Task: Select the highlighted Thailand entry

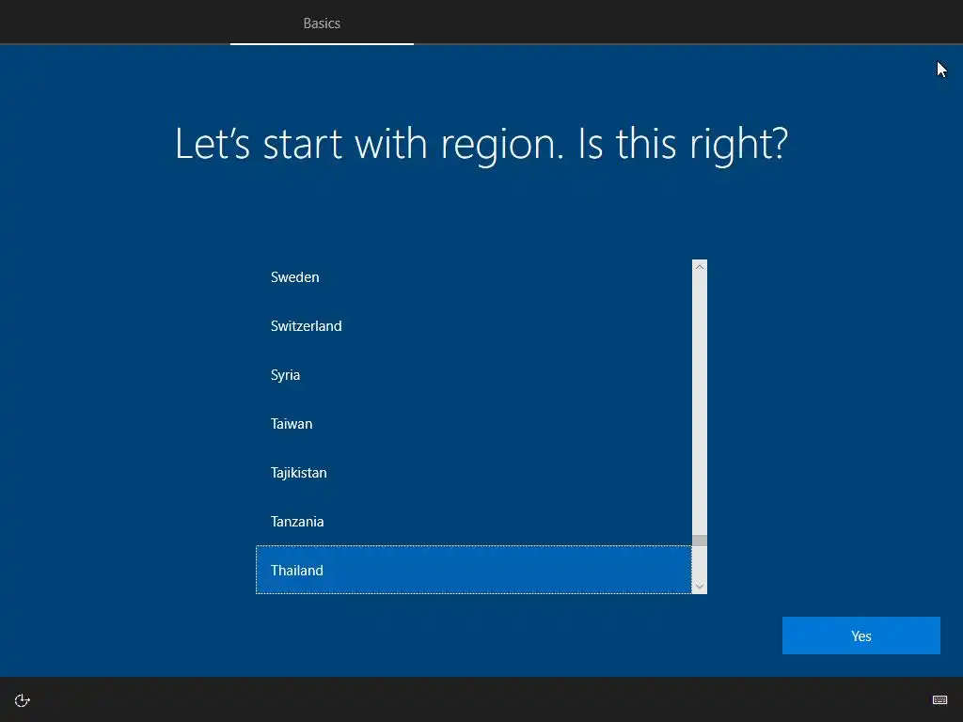Action: click(x=474, y=570)
